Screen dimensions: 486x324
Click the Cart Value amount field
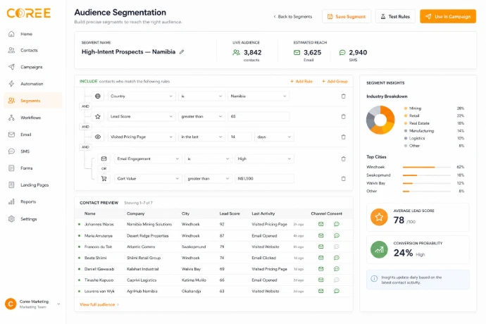pos(264,179)
